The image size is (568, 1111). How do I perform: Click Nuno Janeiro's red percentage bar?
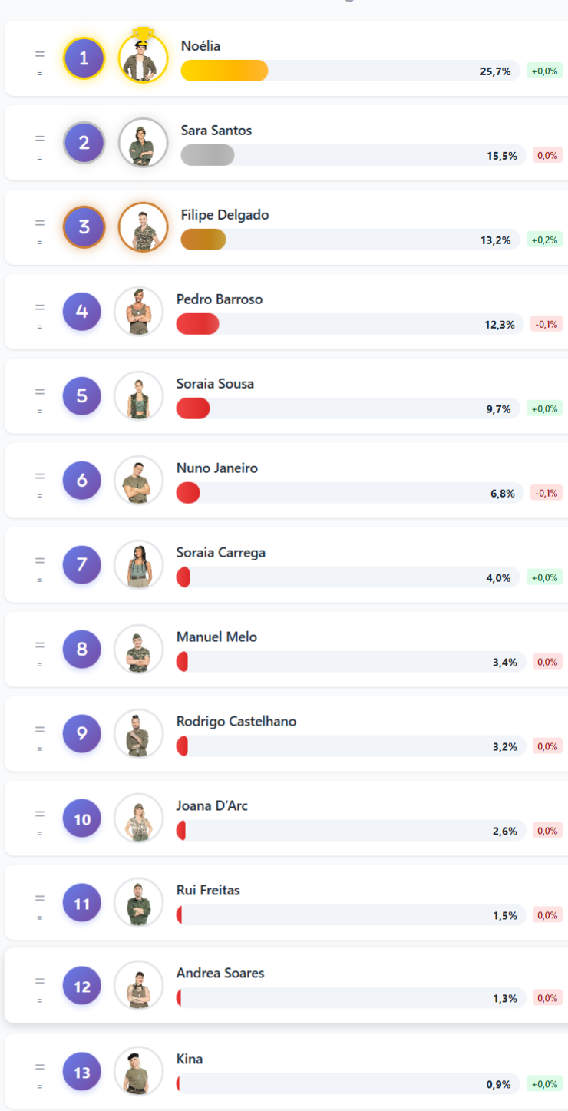point(188,493)
